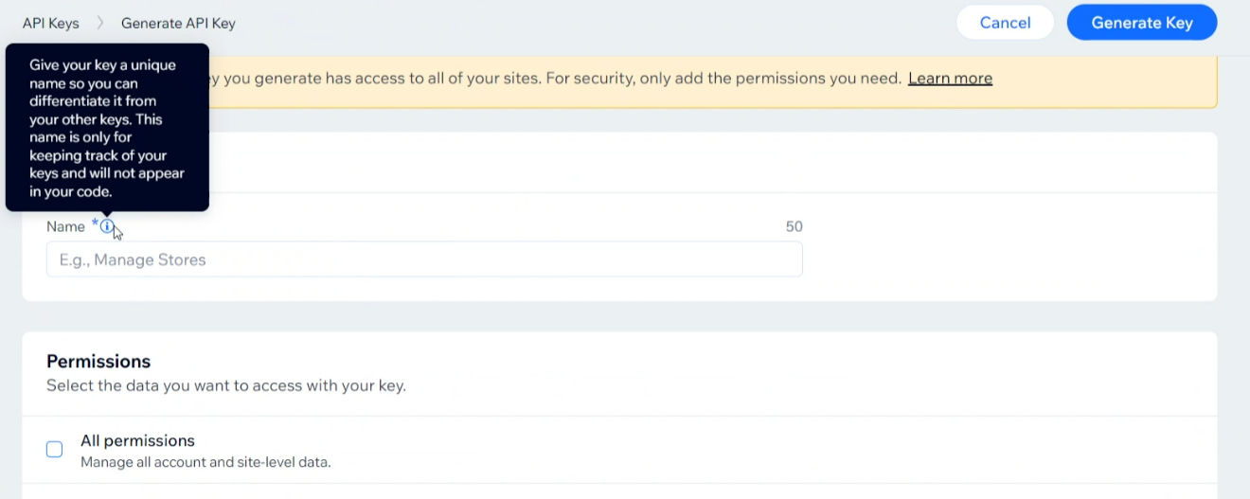1250x499 pixels.
Task: Go back to API Keys breadcrumb
Action: pyautogui.click(x=51, y=23)
